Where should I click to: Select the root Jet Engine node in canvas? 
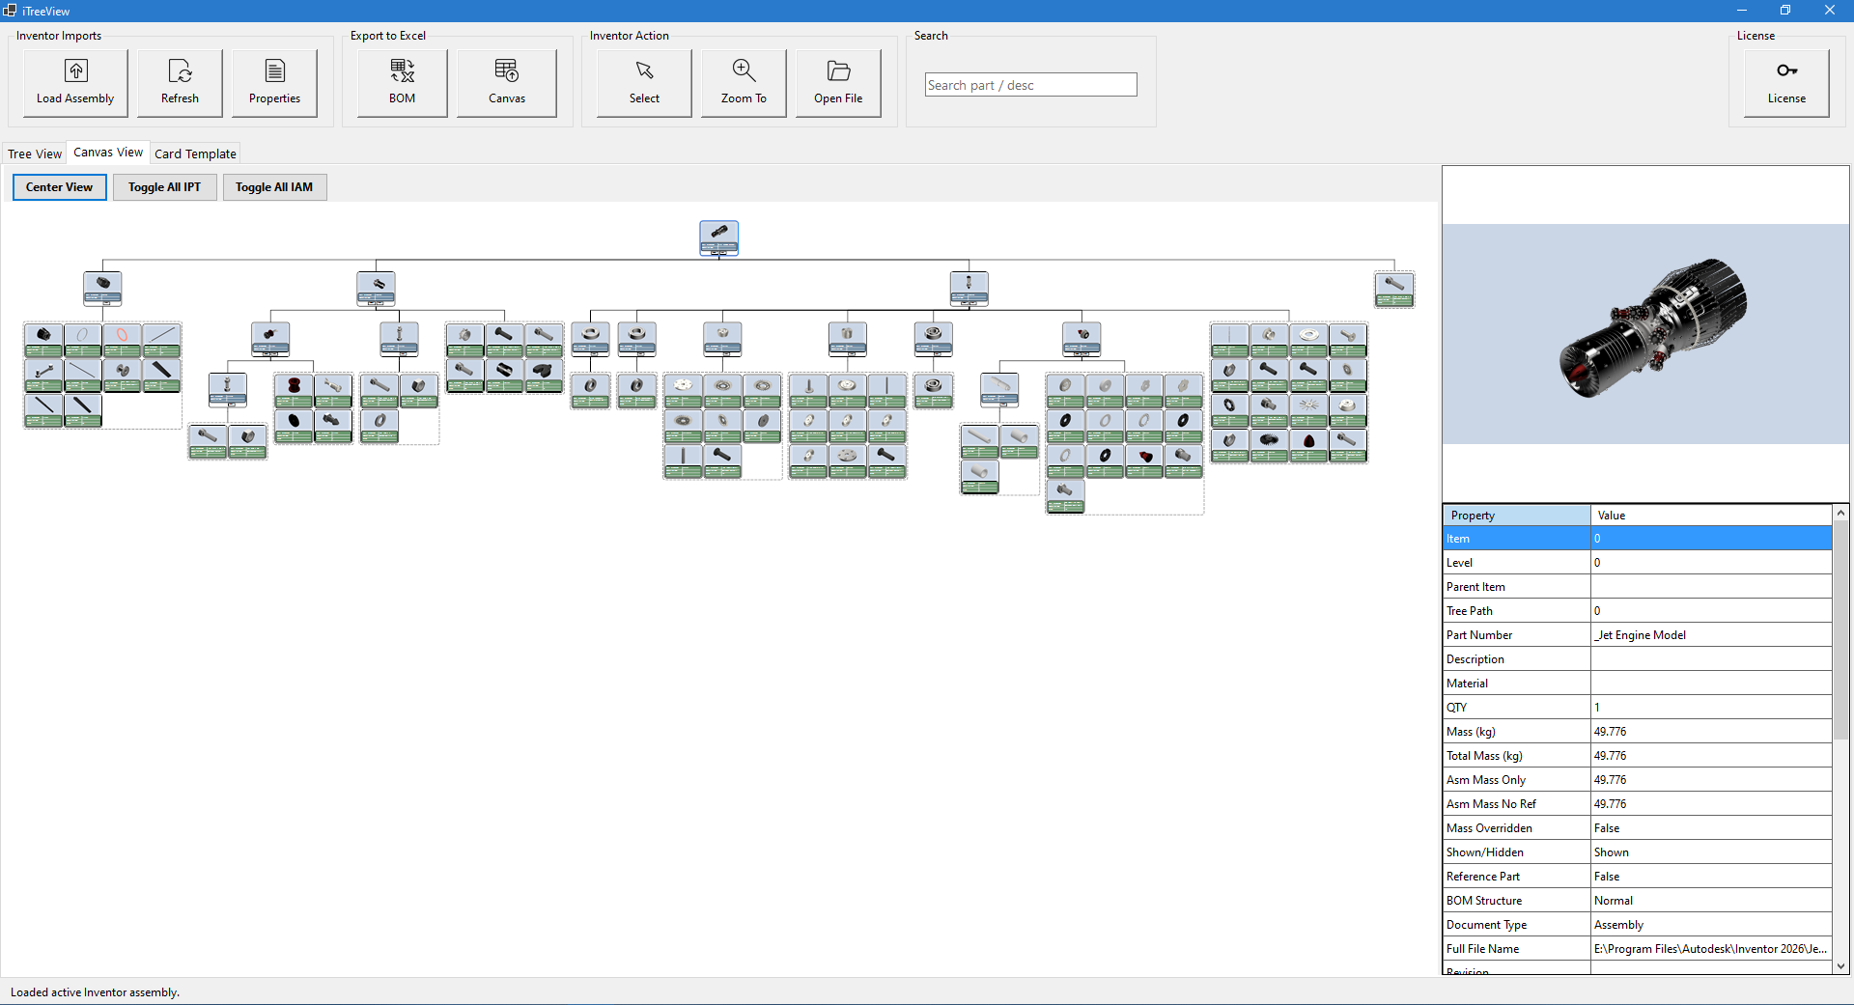(718, 237)
